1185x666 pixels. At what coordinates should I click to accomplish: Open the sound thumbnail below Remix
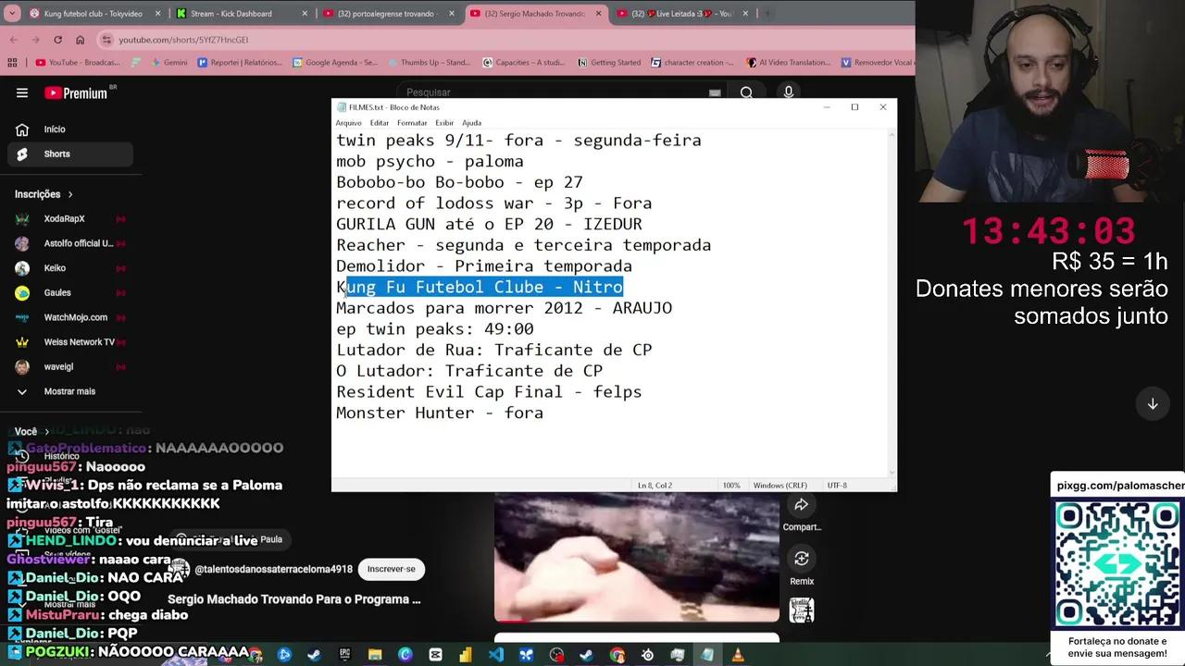pyautogui.click(x=802, y=610)
